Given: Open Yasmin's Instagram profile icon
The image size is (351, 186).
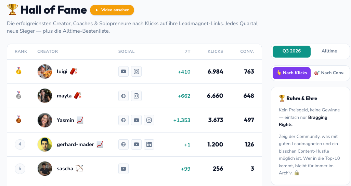Looking at the screenshot, I should point(149,120).
